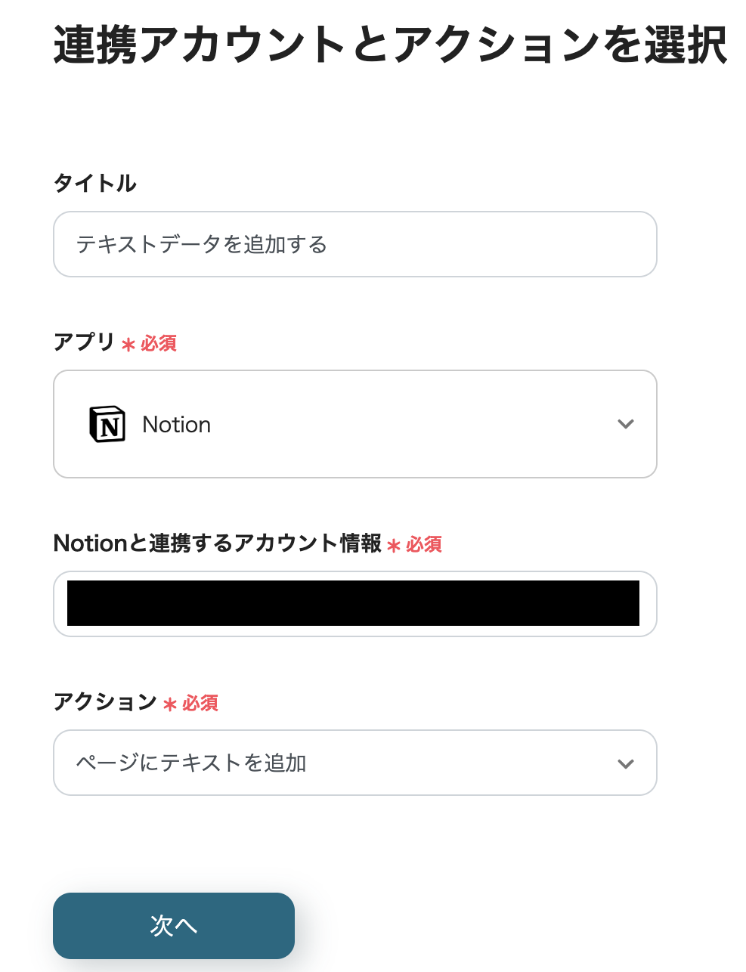Open the アクション dropdown chevron arrow

pyautogui.click(x=625, y=763)
